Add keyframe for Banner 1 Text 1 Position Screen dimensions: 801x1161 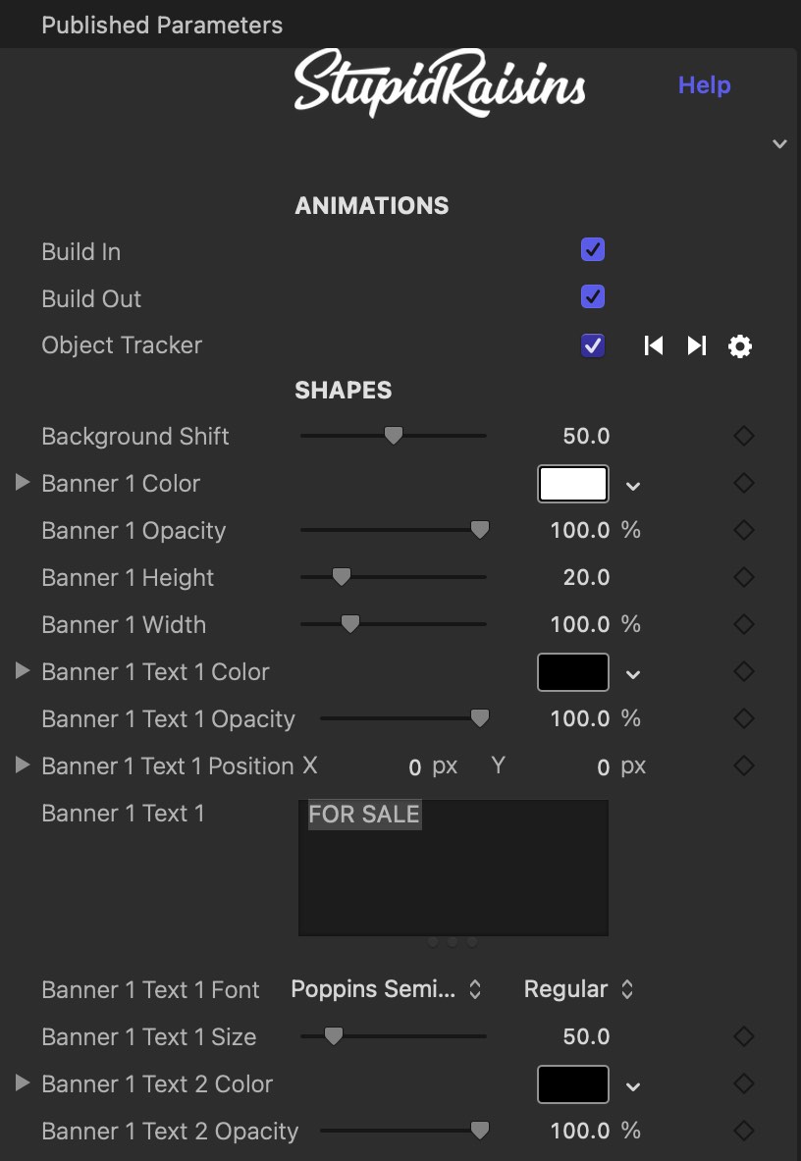pyautogui.click(x=744, y=765)
